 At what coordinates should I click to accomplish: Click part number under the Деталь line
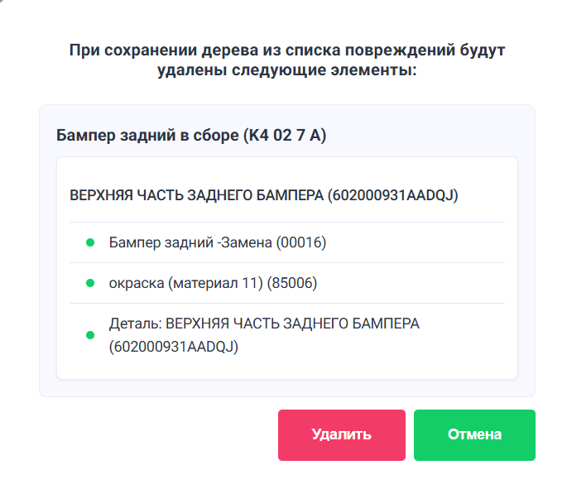coord(174,348)
